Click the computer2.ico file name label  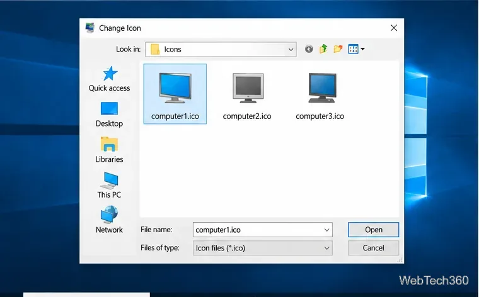tap(247, 116)
